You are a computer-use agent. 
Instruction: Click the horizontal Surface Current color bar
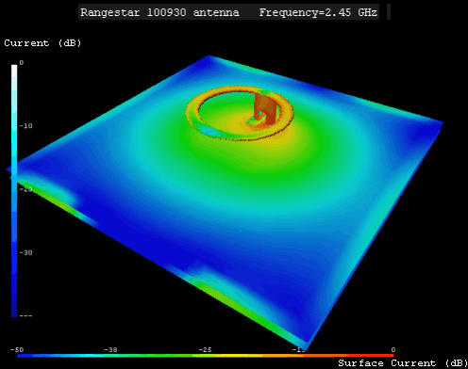coord(205,356)
